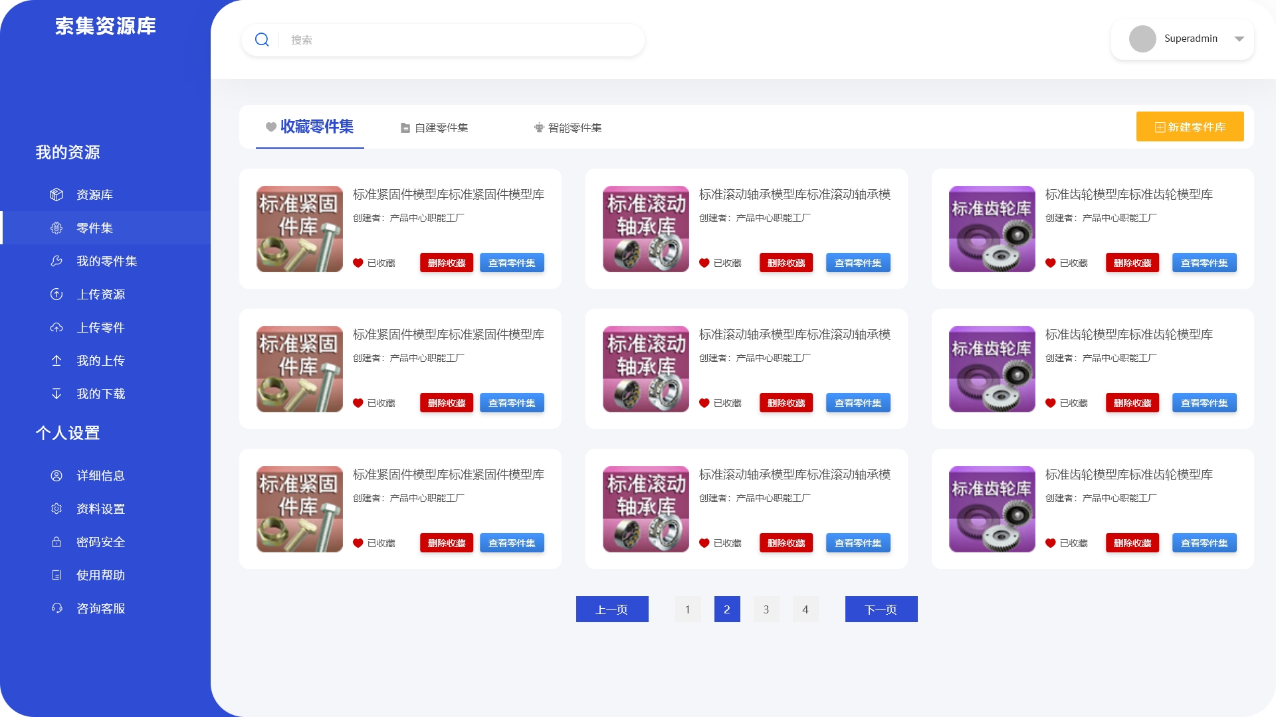Switch to the 收藏零件集 tab
Viewport: 1276px width, 717px height.
pyautogui.click(x=310, y=127)
